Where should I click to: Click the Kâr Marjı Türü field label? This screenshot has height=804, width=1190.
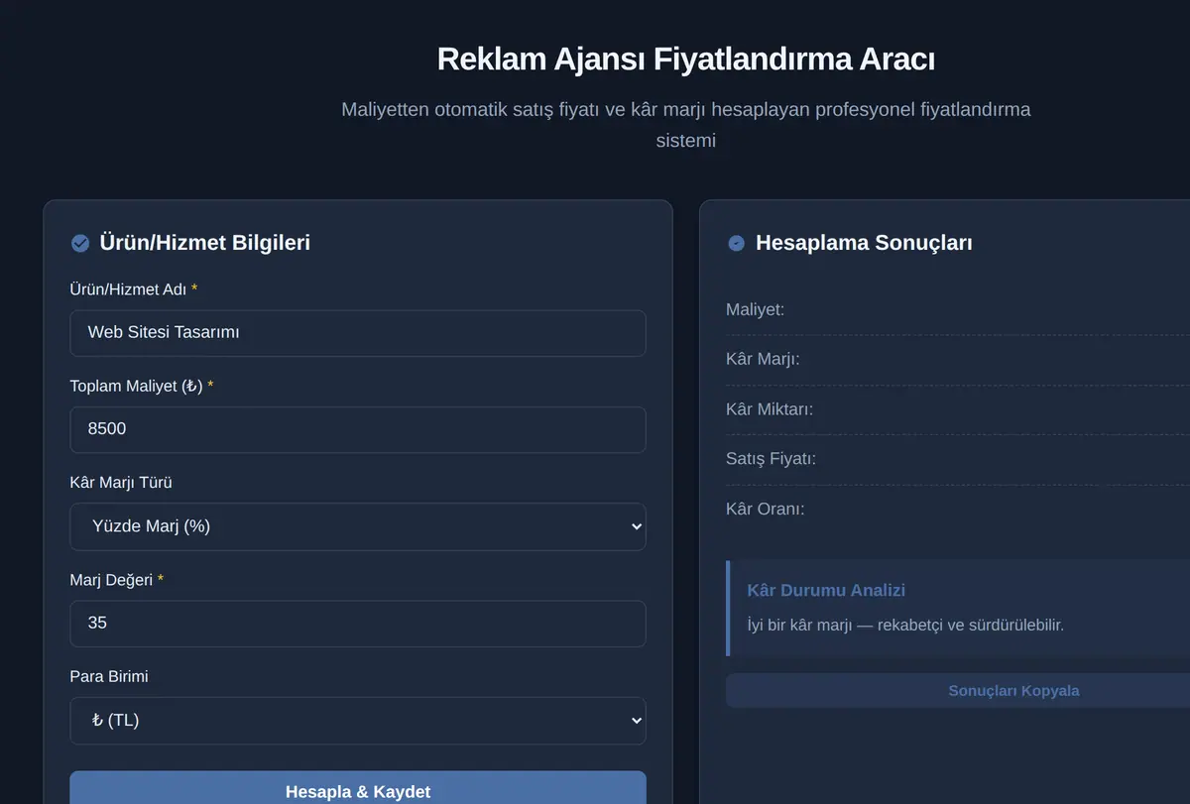121,482
